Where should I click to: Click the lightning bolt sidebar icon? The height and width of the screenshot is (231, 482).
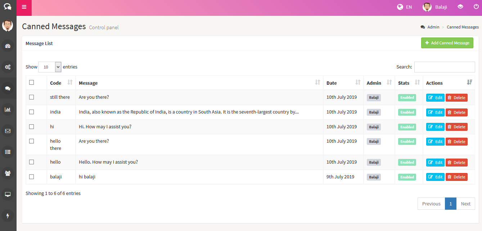click(x=8, y=216)
